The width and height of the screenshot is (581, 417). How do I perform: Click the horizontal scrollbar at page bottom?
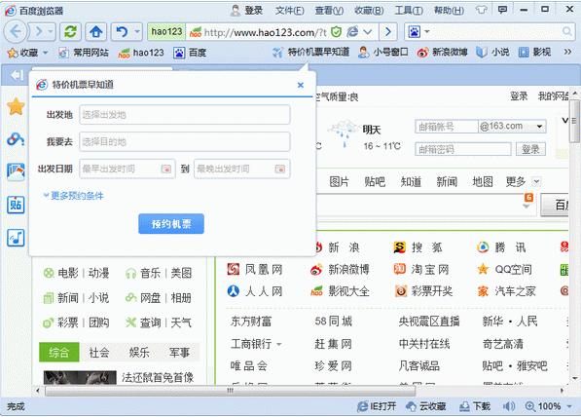pyautogui.click(x=230, y=391)
